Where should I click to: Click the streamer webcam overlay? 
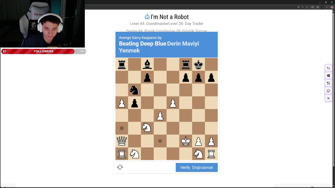pos(42,24)
